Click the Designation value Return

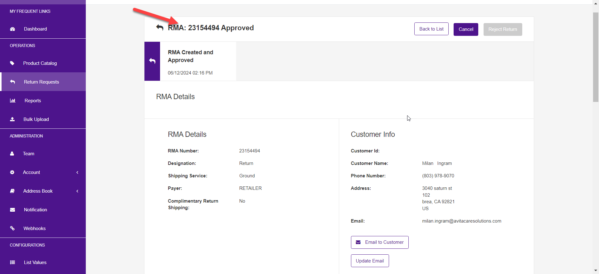246,163
